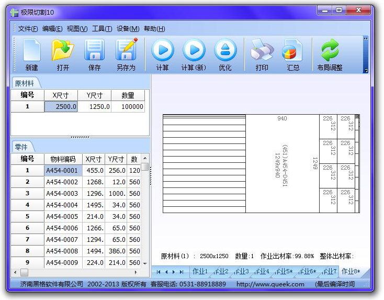Click parts horizontal scroll right arrow
The image size is (384, 300).
coord(135,272)
